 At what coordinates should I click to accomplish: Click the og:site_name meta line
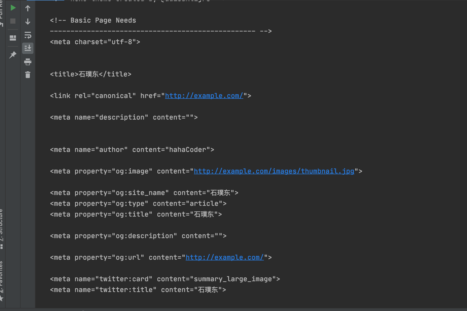pyautogui.click(x=144, y=193)
